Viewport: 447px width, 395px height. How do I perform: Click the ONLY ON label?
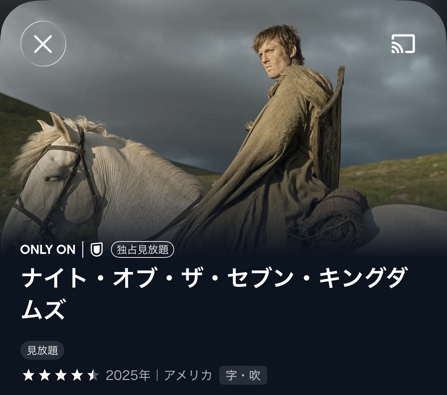(48, 250)
